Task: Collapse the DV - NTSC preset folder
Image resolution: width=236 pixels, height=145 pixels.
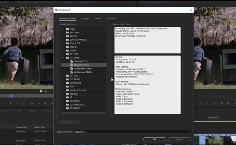Action: 63,58
